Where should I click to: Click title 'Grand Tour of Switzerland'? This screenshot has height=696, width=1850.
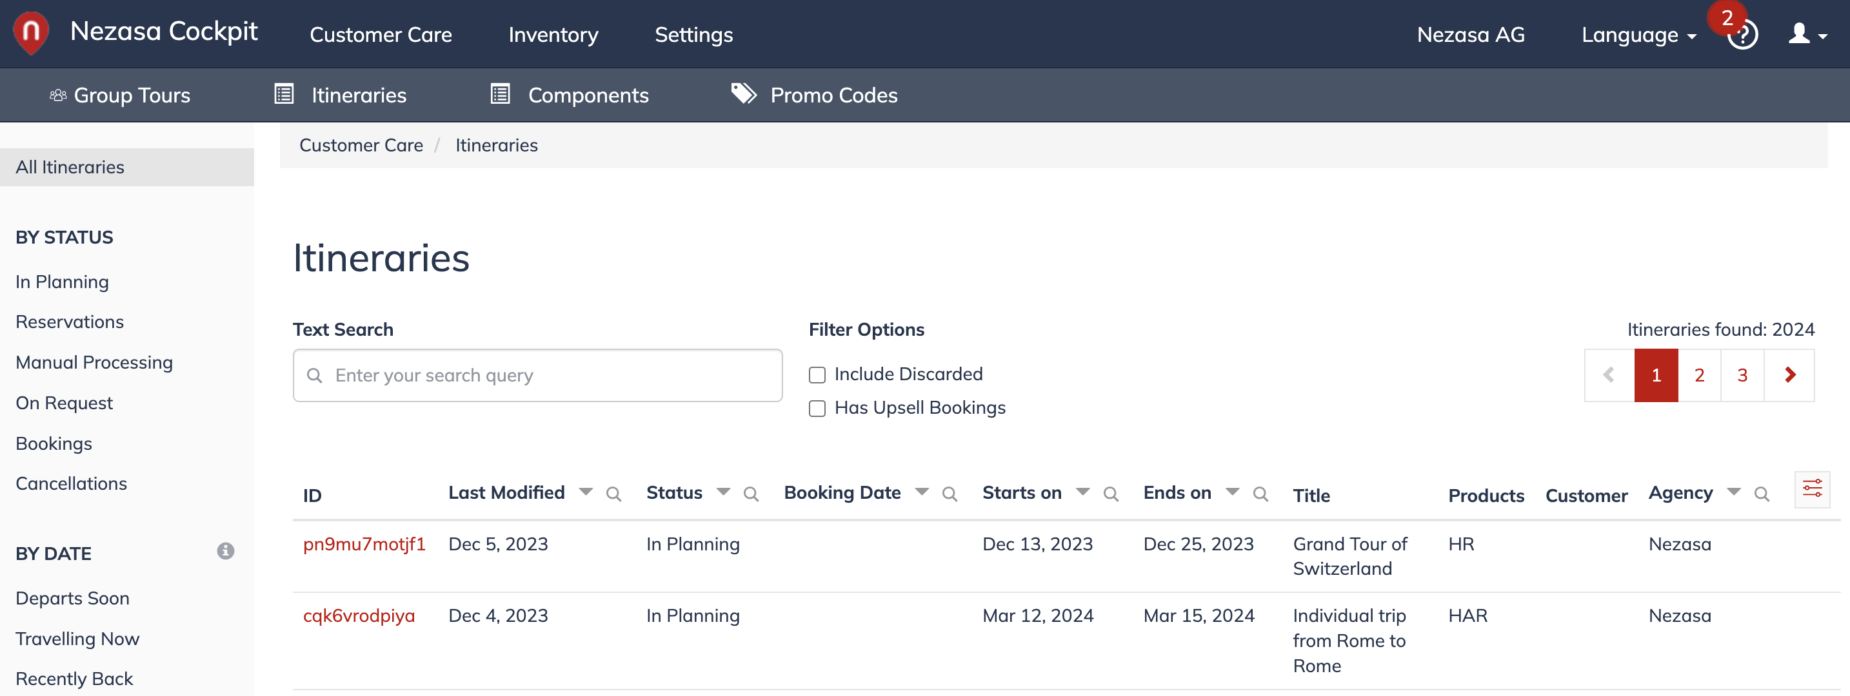point(1350,556)
